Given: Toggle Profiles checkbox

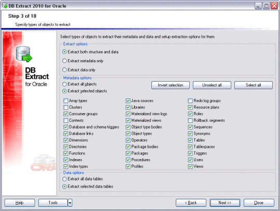Looking at the screenshot, I should pos(128,166).
